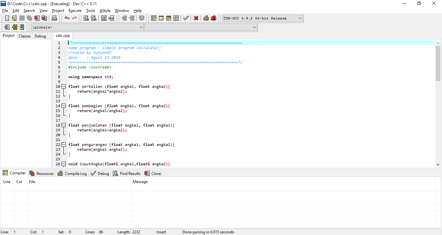The height and width of the screenshot is (235, 442).
Task: Switch to the Debug sidebar tab
Action: [40, 36]
